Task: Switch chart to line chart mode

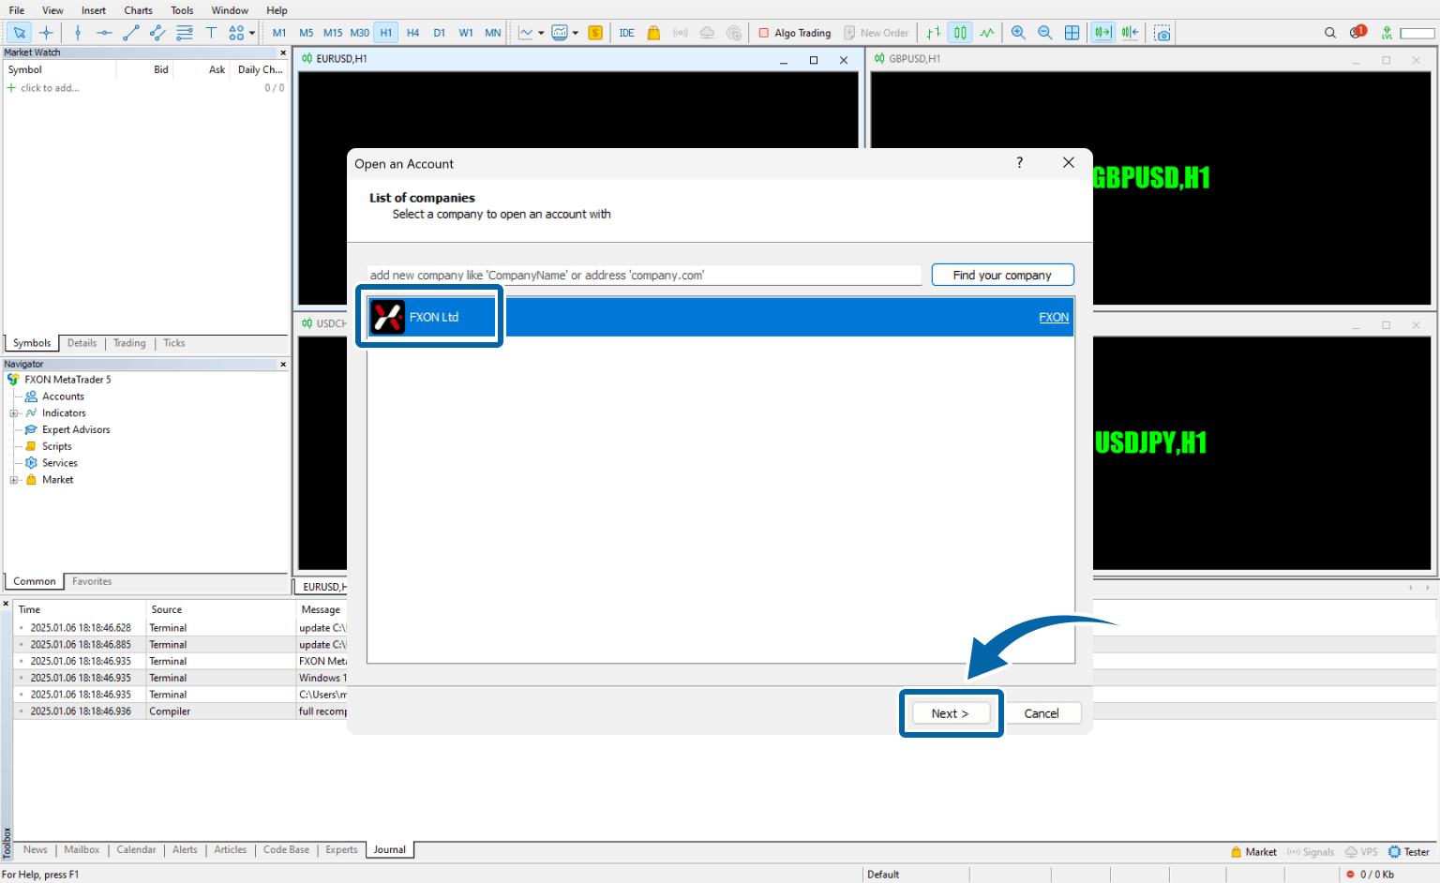Action: [x=987, y=33]
